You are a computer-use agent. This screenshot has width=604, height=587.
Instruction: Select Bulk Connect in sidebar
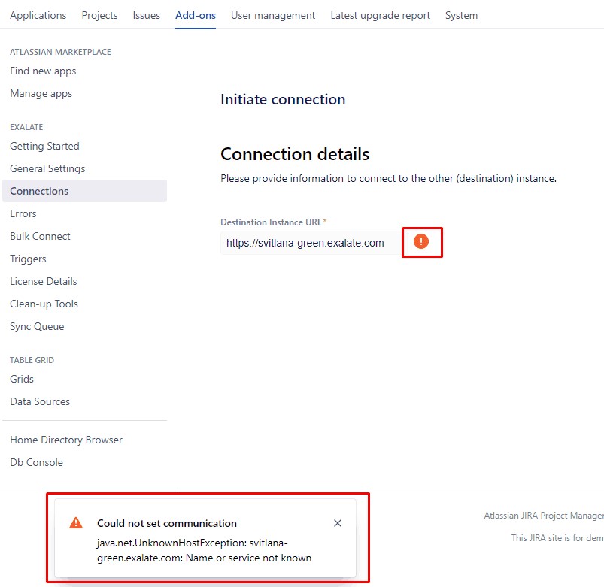40,236
